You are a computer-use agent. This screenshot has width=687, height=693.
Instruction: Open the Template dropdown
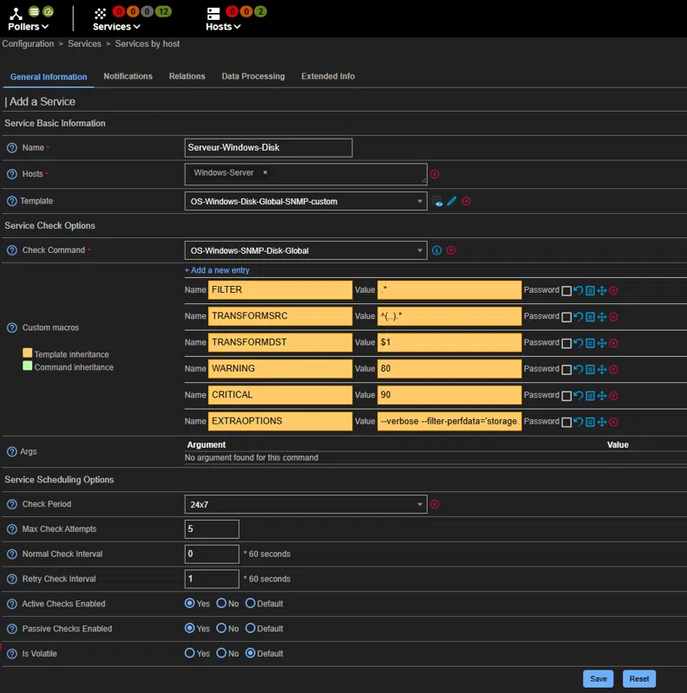tap(305, 201)
